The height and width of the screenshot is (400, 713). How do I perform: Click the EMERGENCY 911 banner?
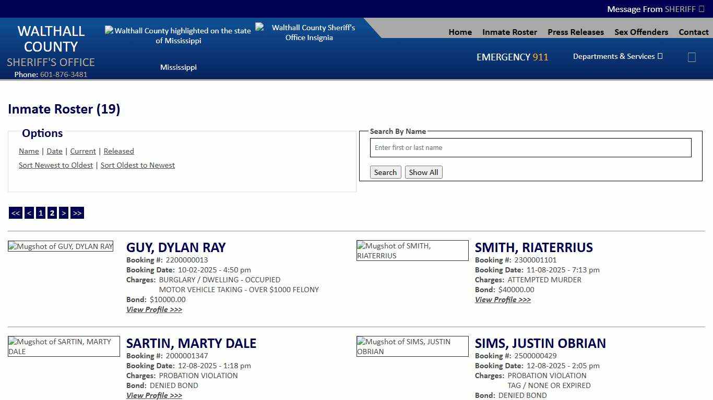tap(512, 57)
